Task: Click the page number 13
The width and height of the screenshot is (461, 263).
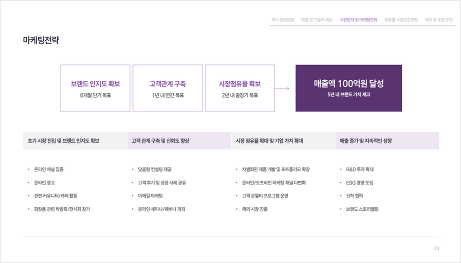Action: (436, 248)
